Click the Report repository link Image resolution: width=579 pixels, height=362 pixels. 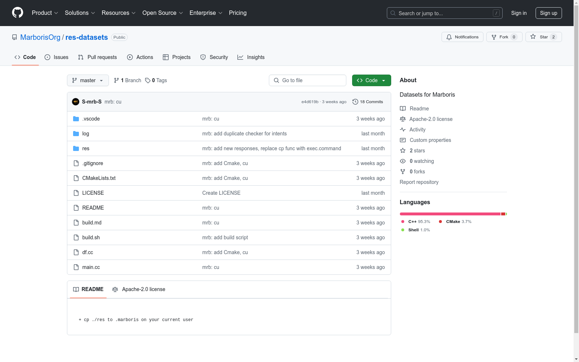pos(419,182)
